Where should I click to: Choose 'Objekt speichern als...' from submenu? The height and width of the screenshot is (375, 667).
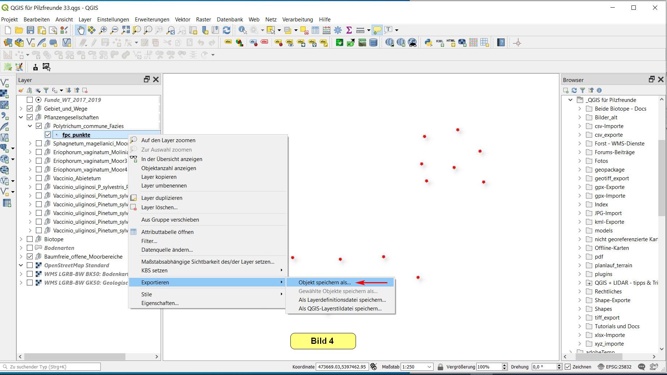coord(324,282)
